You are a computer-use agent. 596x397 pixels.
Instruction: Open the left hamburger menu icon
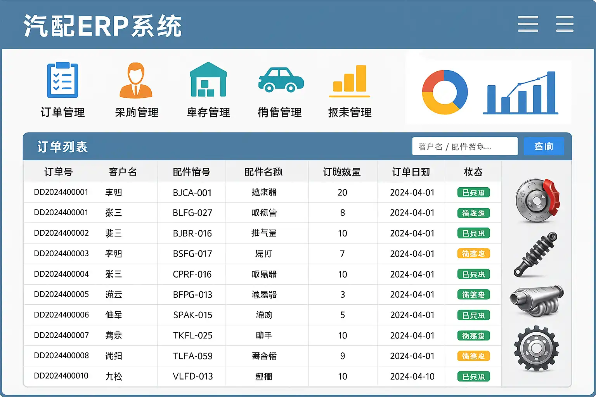528,24
